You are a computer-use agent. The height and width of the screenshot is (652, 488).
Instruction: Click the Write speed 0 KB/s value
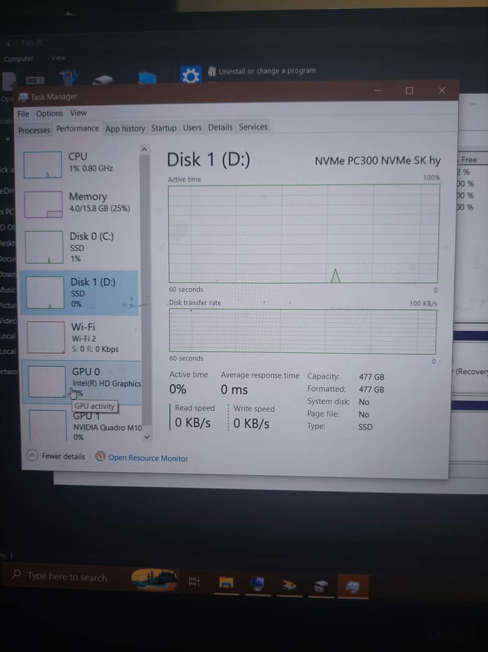tap(251, 424)
